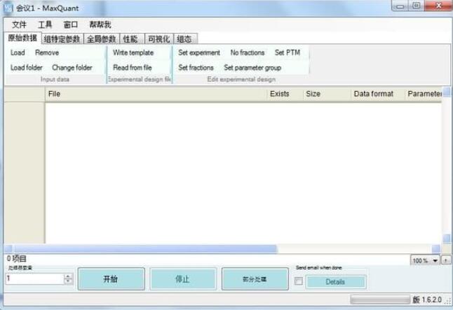Close the MaxQuant window
Viewport: 453px width, 310px height.
[x=438, y=6]
